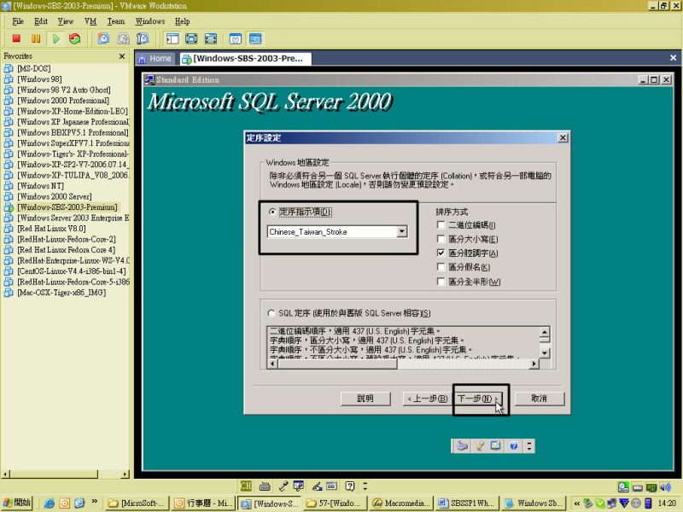683x512 pixels.
Task: Select [Red Hat Linux V8.0] in Favorites
Action: pyautogui.click(x=51, y=229)
